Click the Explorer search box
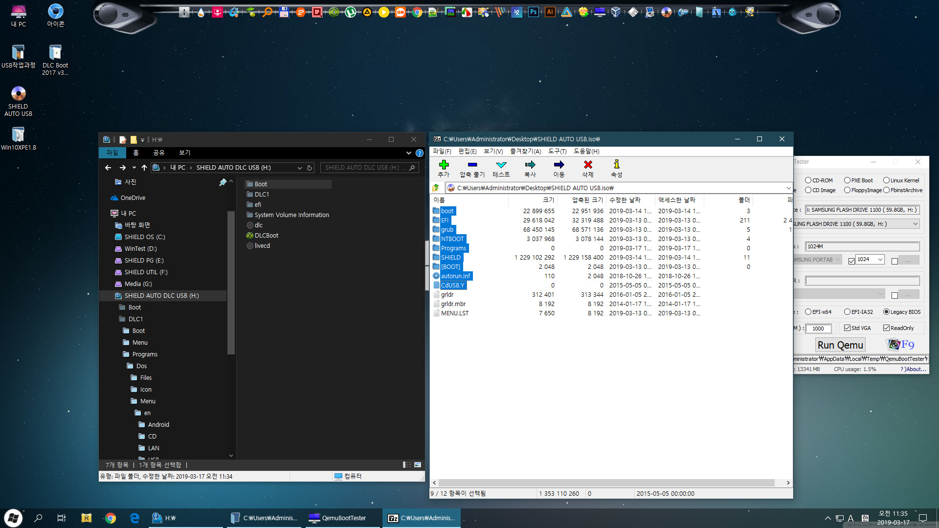939x528 pixels. click(x=369, y=168)
